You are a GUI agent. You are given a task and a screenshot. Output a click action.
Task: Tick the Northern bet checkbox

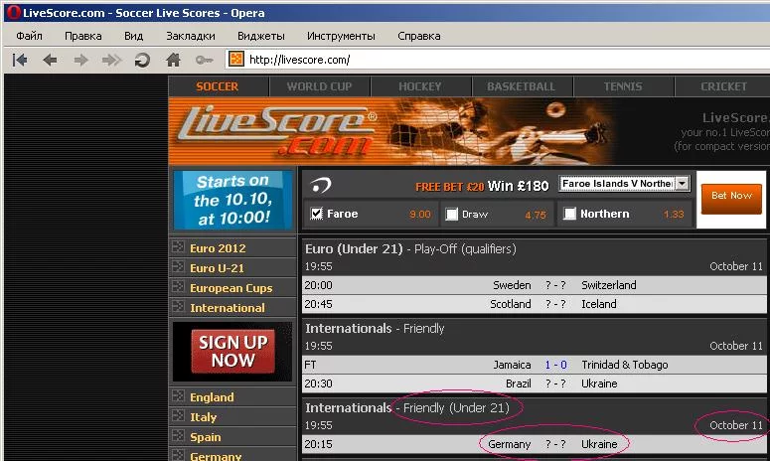[x=569, y=214]
